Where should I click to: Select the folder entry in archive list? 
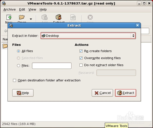pos(5,46)
